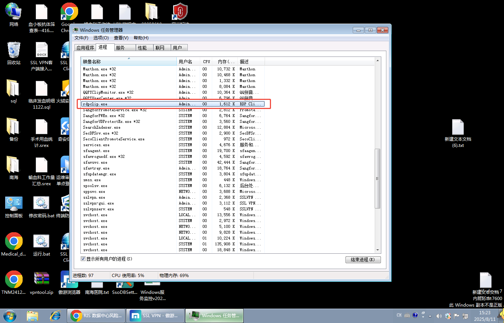This screenshot has height=323, width=504.
Task: Sort by 描述 column header
Action: point(251,62)
